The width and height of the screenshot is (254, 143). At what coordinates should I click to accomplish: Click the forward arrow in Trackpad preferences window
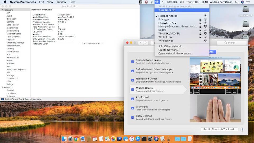(146, 43)
